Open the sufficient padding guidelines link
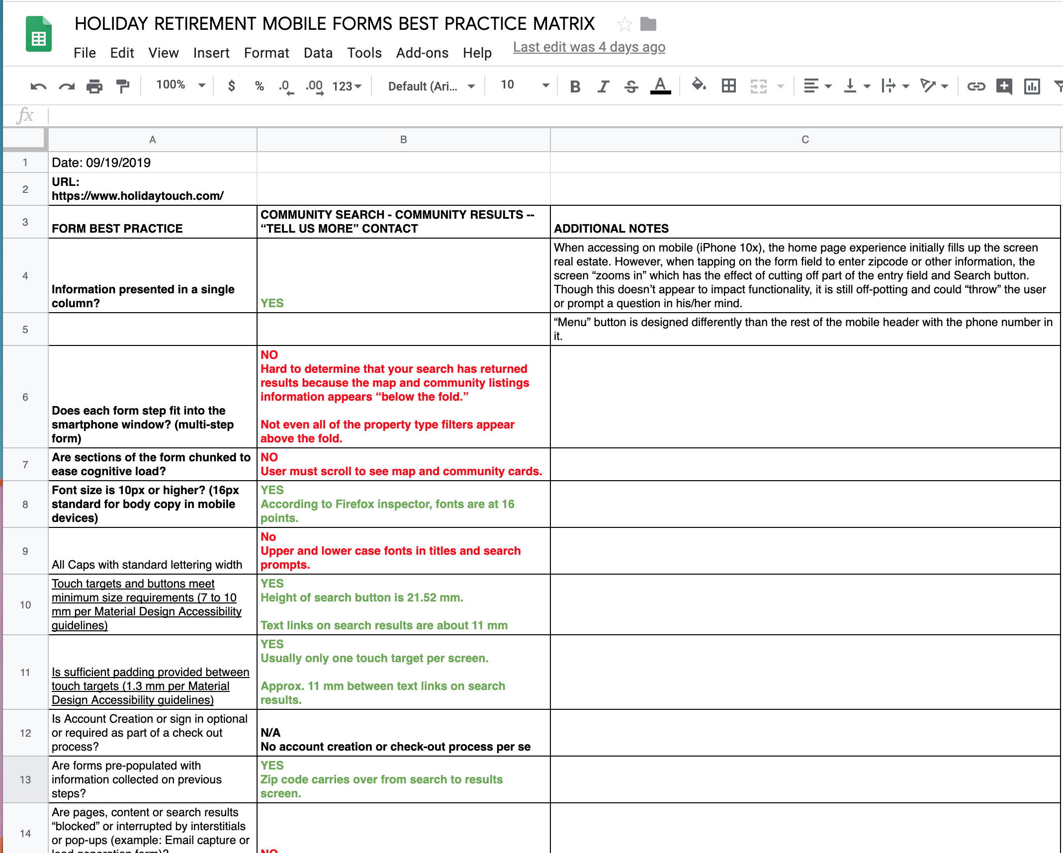 (x=150, y=686)
